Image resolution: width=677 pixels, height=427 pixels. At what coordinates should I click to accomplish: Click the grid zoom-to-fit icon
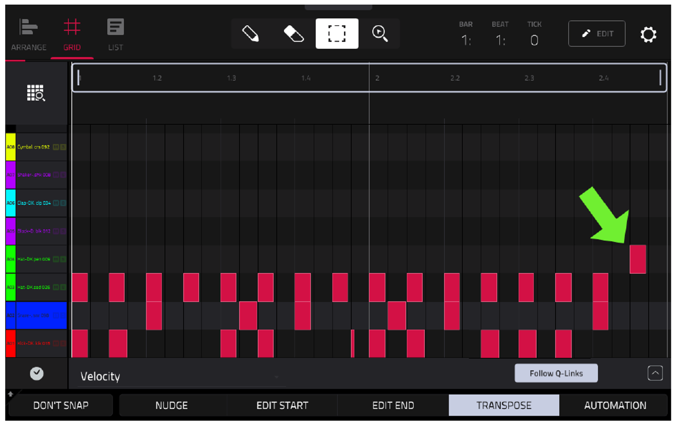pyautogui.click(x=36, y=93)
